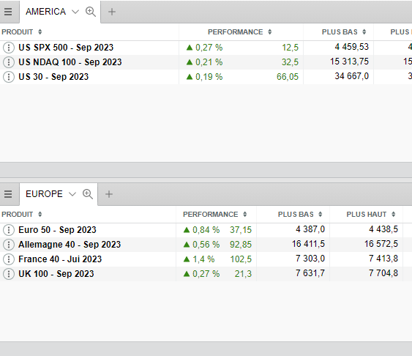Click US SPX 500 performance 0,27 %

coord(209,48)
